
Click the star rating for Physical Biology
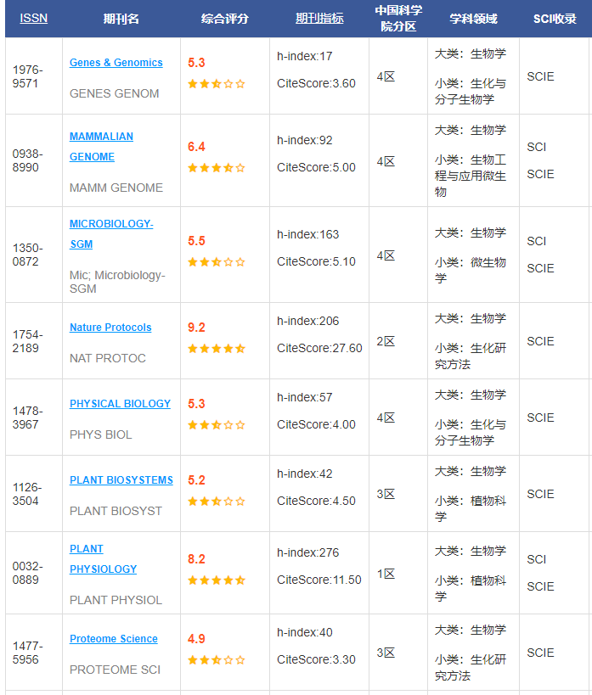point(216,425)
